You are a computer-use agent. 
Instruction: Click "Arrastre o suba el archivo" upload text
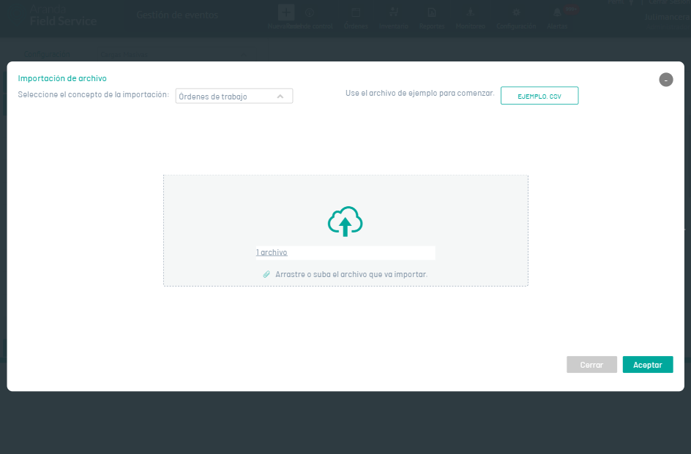(x=351, y=274)
